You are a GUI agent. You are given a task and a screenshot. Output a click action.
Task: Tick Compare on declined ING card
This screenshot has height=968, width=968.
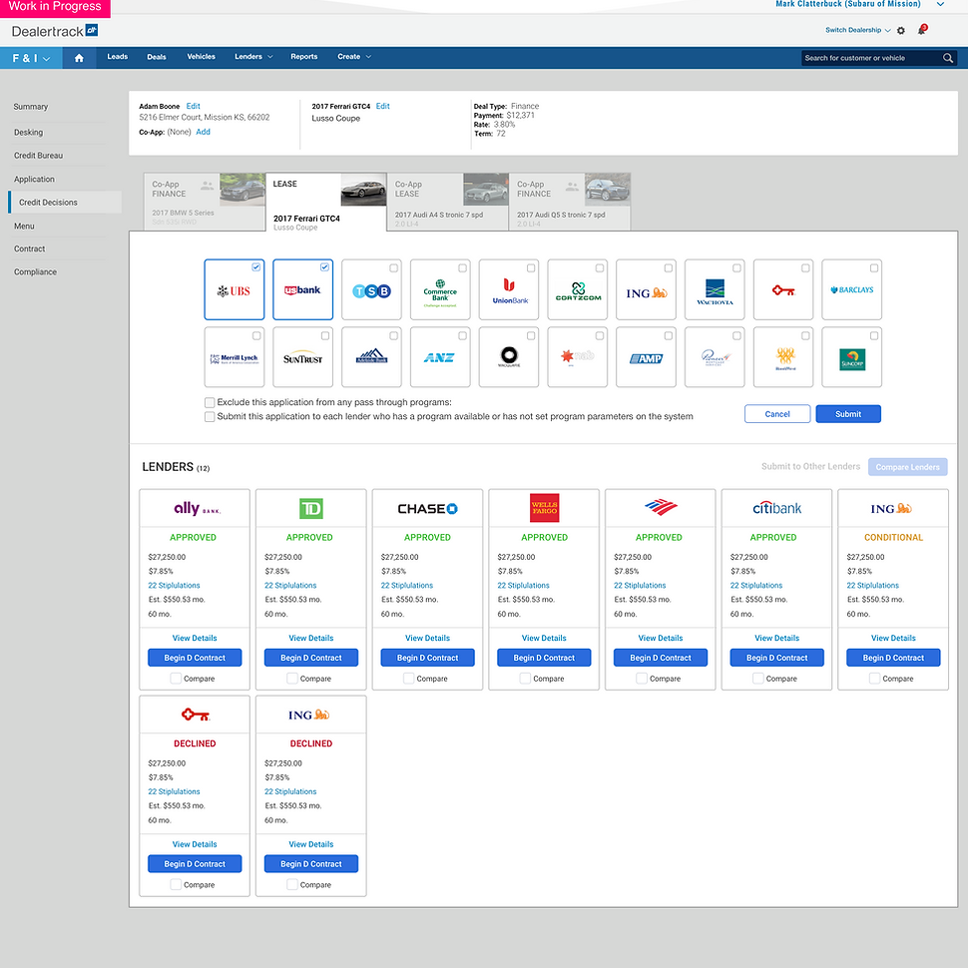coord(292,884)
